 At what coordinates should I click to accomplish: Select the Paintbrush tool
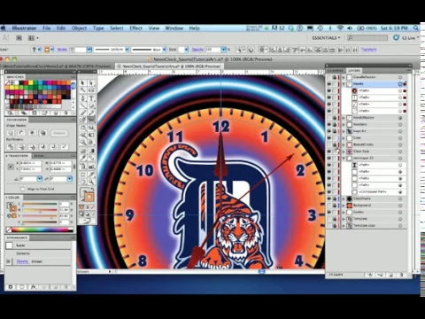[83, 113]
